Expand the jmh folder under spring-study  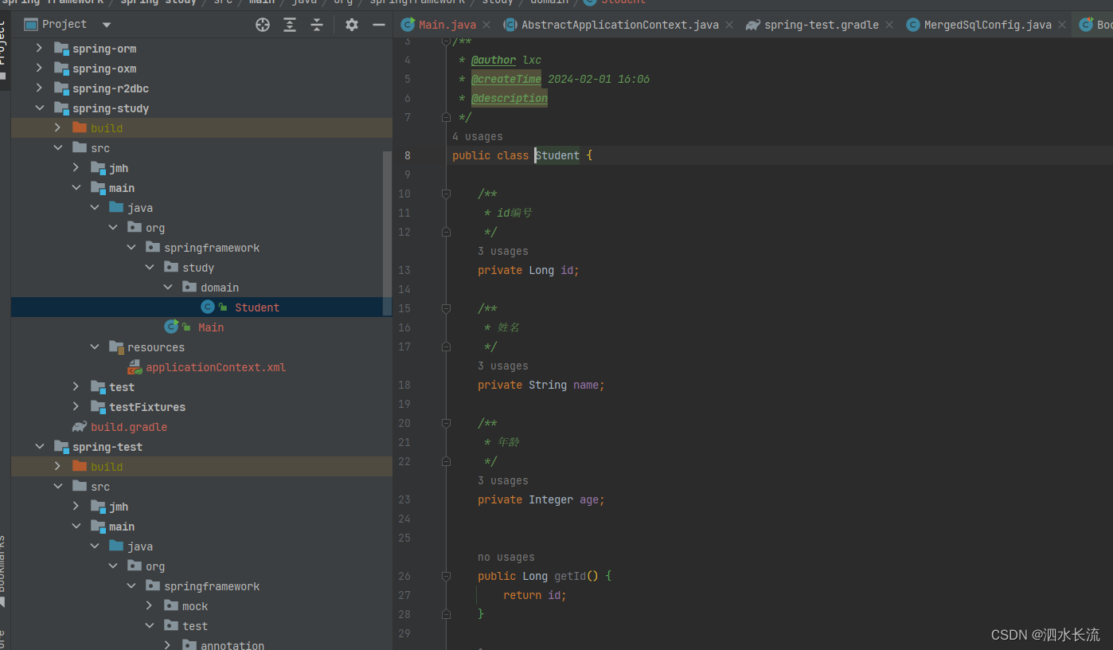76,168
